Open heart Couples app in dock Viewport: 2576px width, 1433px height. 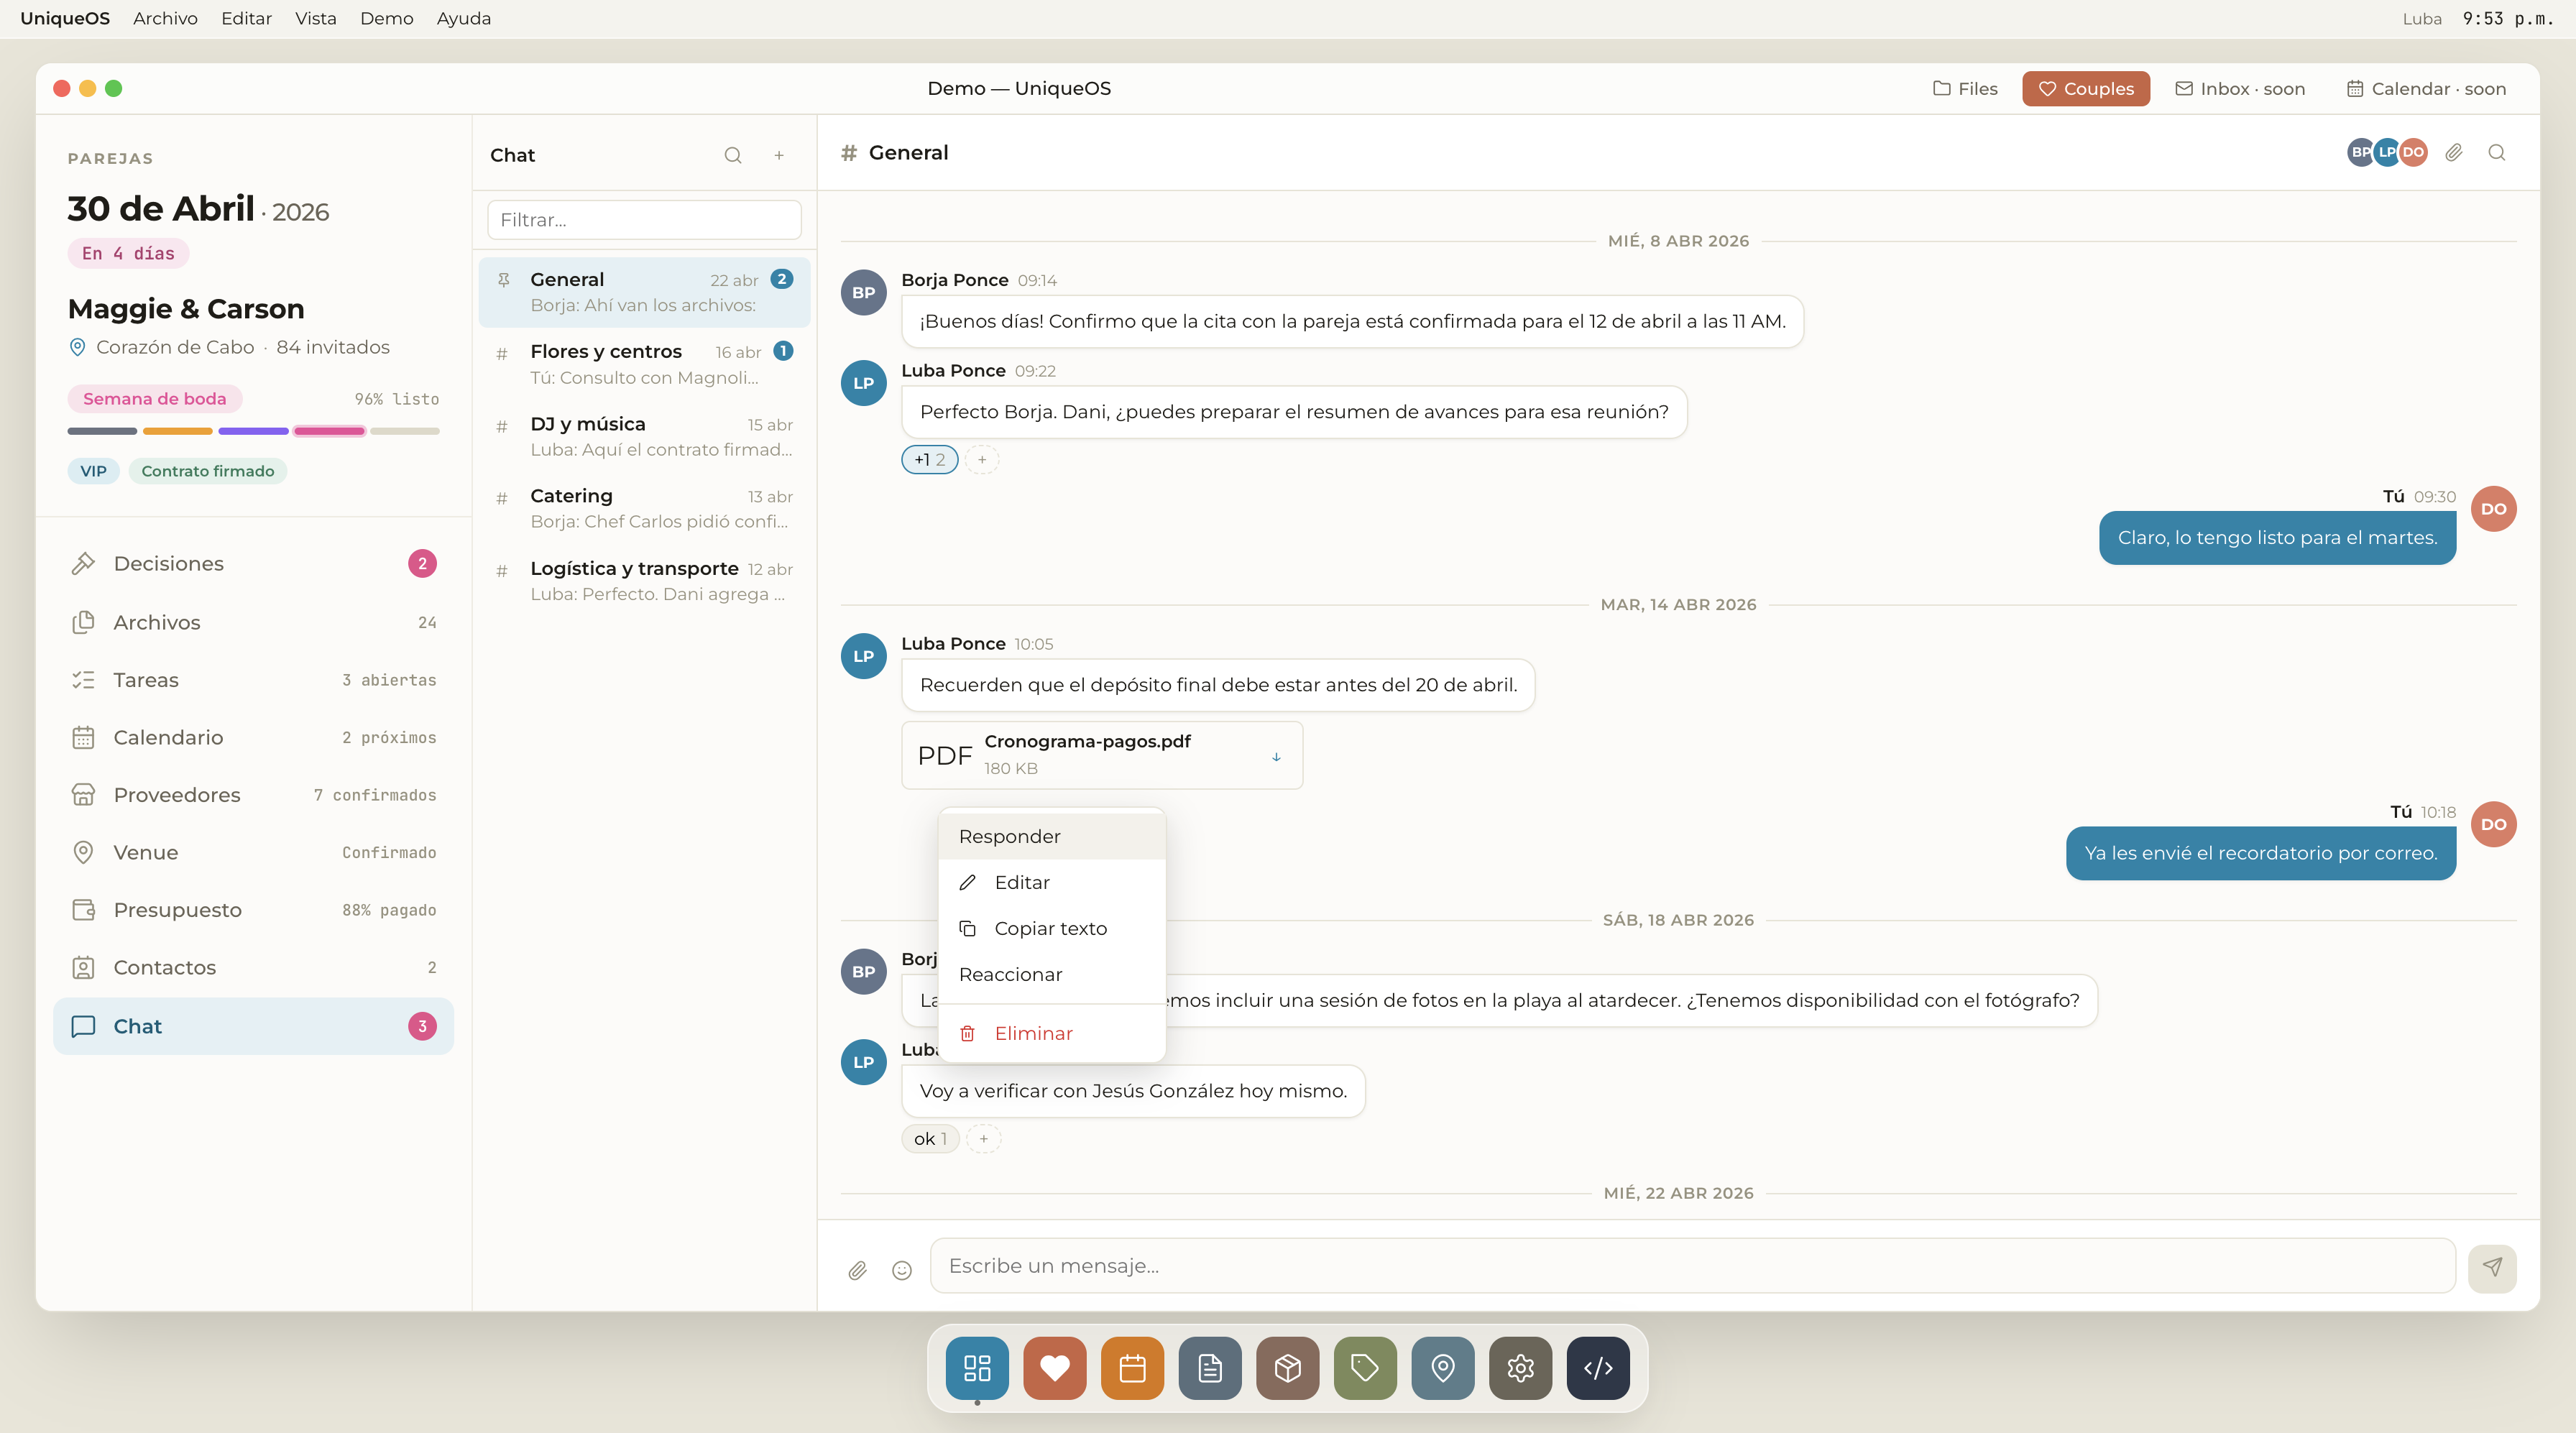point(1055,1368)
